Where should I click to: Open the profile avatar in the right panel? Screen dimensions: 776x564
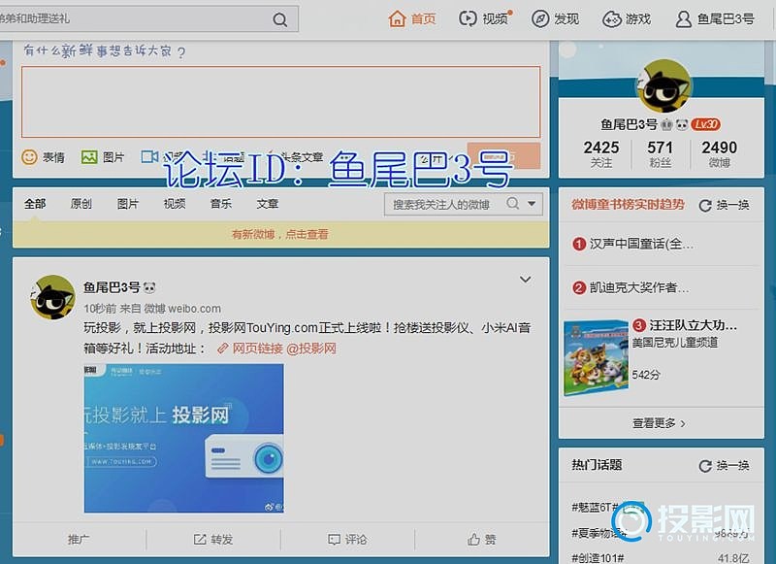point(663,85)
